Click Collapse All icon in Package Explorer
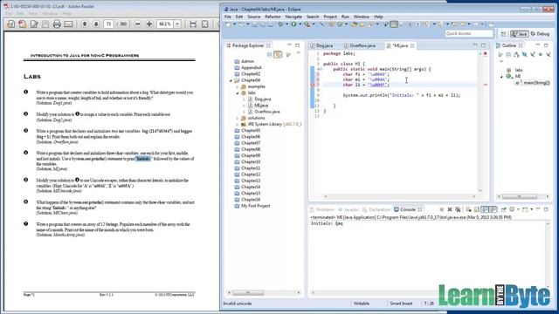This screenshot has width=559, height=314. coord(269,54)
